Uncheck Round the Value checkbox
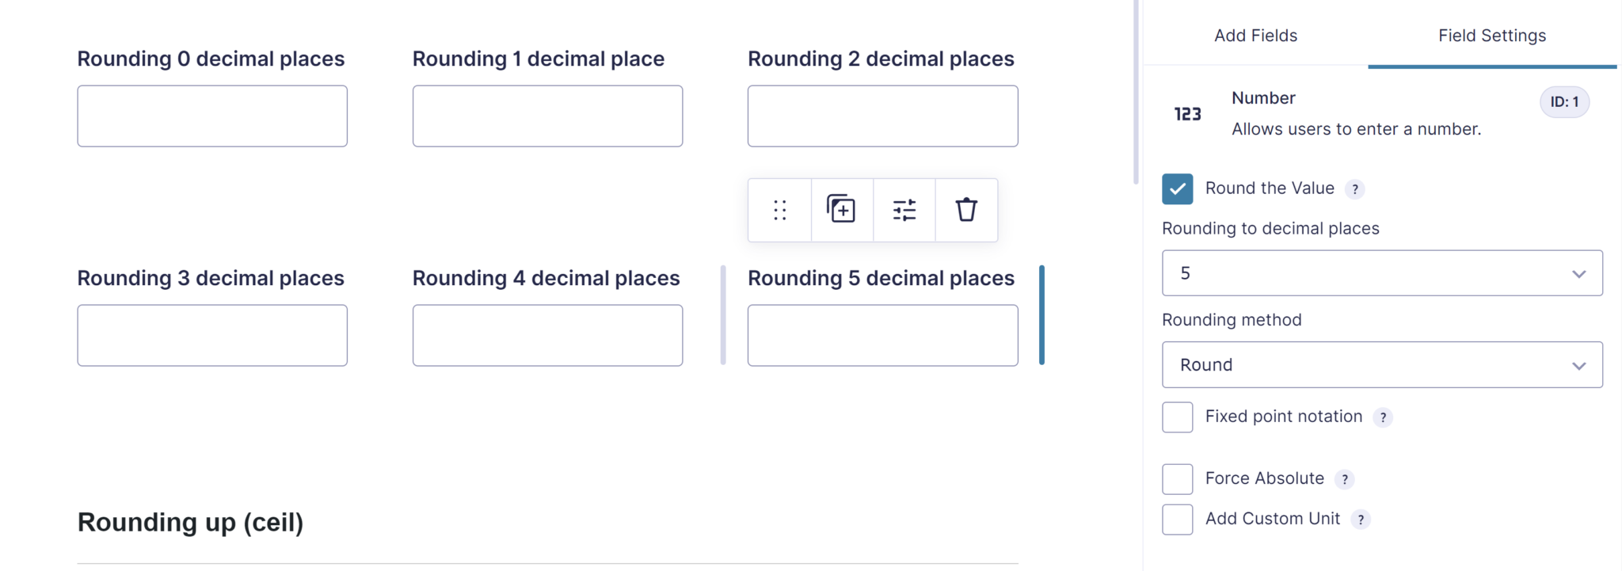Image resolution: width=1622 pixels, height=571 pixels. point(1178,189)
